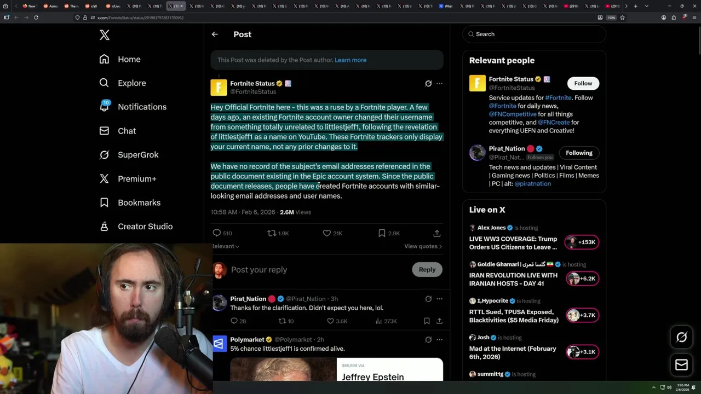Screen dimensions: 701x394
Task: Like Pirat_Nation reply showing 3.6K likes
Action: pyautogui.click(x=330, y=321)
